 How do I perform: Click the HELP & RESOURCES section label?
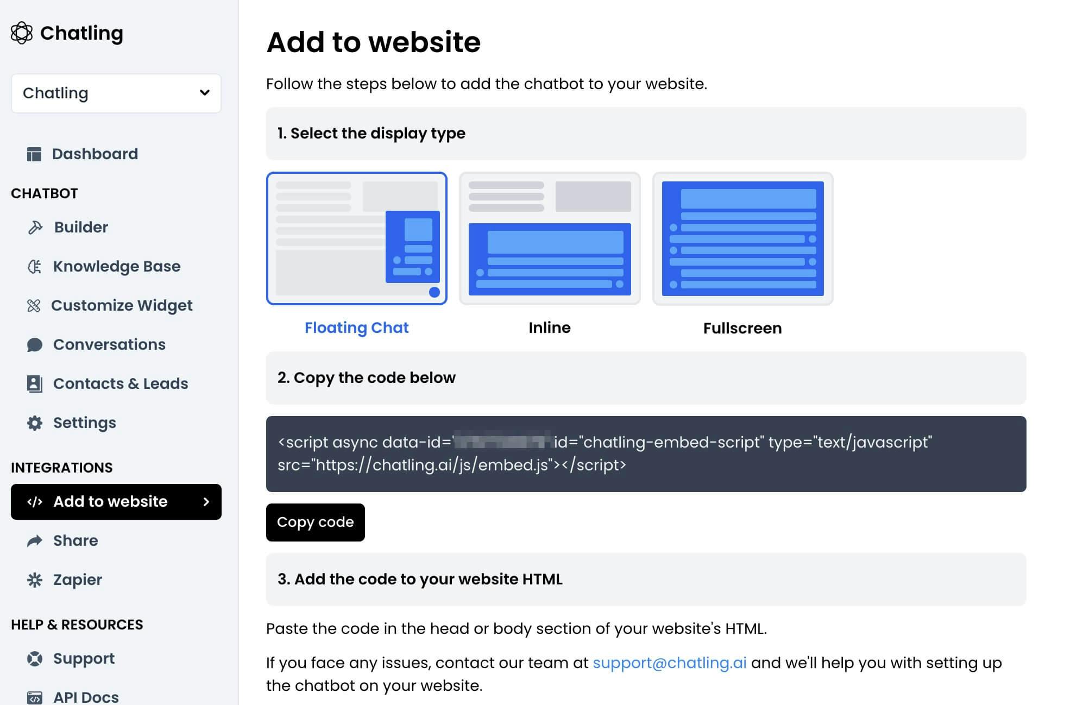pyautogui.click(x=77, y=625)
